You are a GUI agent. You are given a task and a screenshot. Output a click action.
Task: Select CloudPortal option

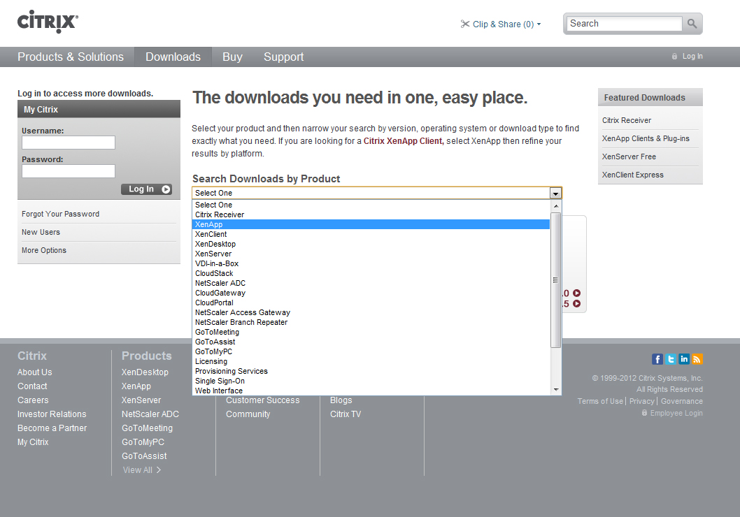[371, 303]
